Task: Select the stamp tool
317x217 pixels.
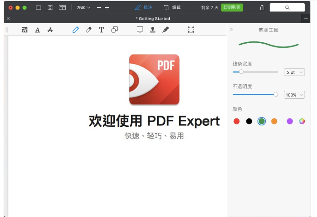Action: coord(153,30)
